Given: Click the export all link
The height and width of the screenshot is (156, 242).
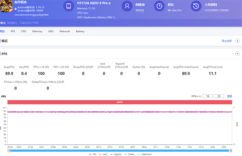Looking at the screenshot, I should 227,41.
